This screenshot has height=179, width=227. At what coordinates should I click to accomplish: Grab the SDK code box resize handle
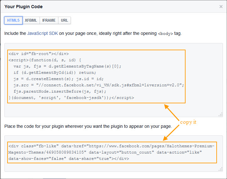pyautogui.click(x=220, y=115)
